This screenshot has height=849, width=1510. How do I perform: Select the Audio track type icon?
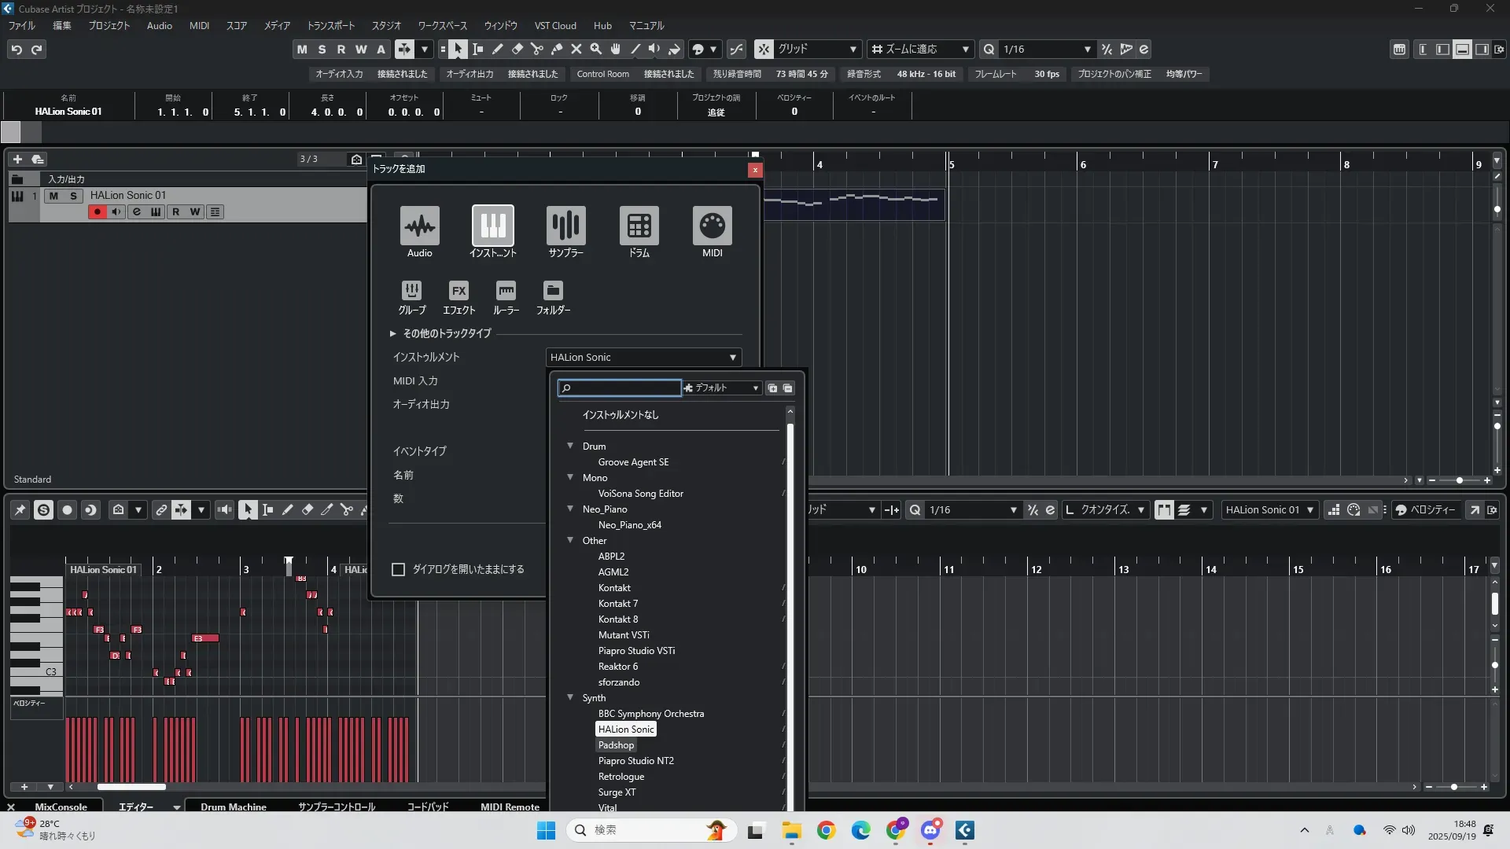(x=419, y=226)
